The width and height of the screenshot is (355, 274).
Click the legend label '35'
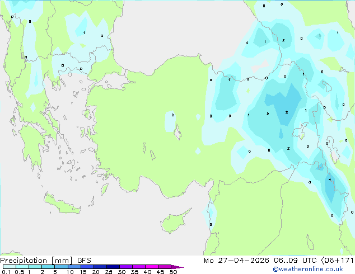click(x=134, y=272)
